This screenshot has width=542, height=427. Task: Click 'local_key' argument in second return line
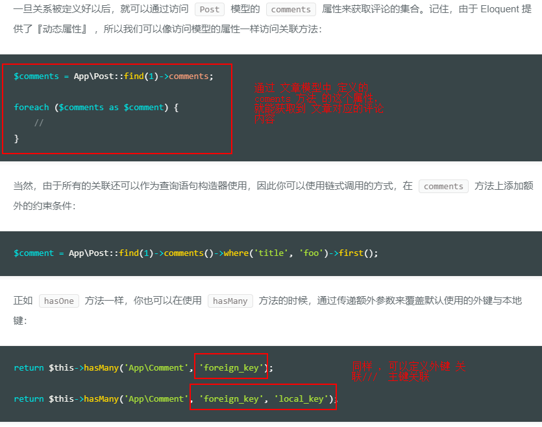(299, 399)
